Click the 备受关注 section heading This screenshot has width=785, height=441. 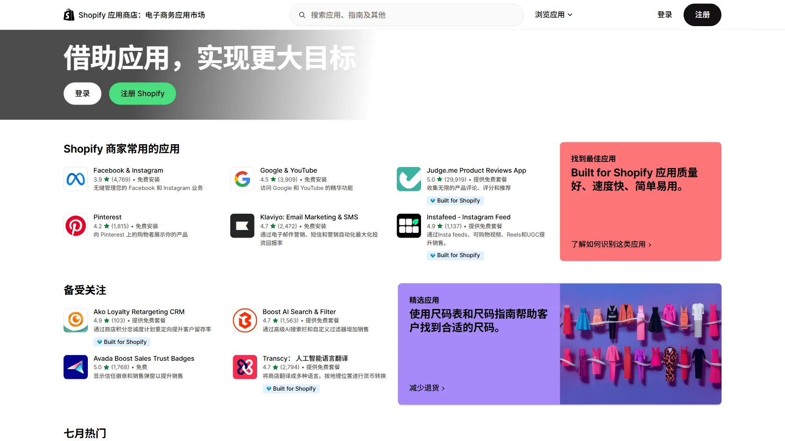(85, 290)
